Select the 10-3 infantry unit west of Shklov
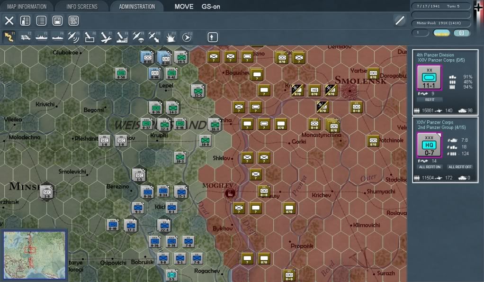484x282 pixels. [180, 158]
